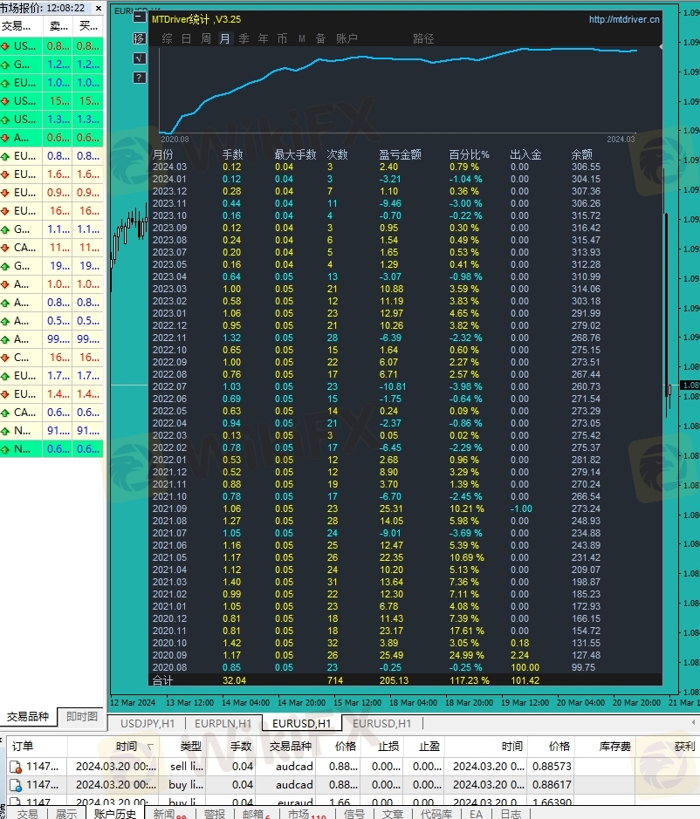Switch statistics to 日 daily view
Screen dimensions: 700x819
pos(187,38)
